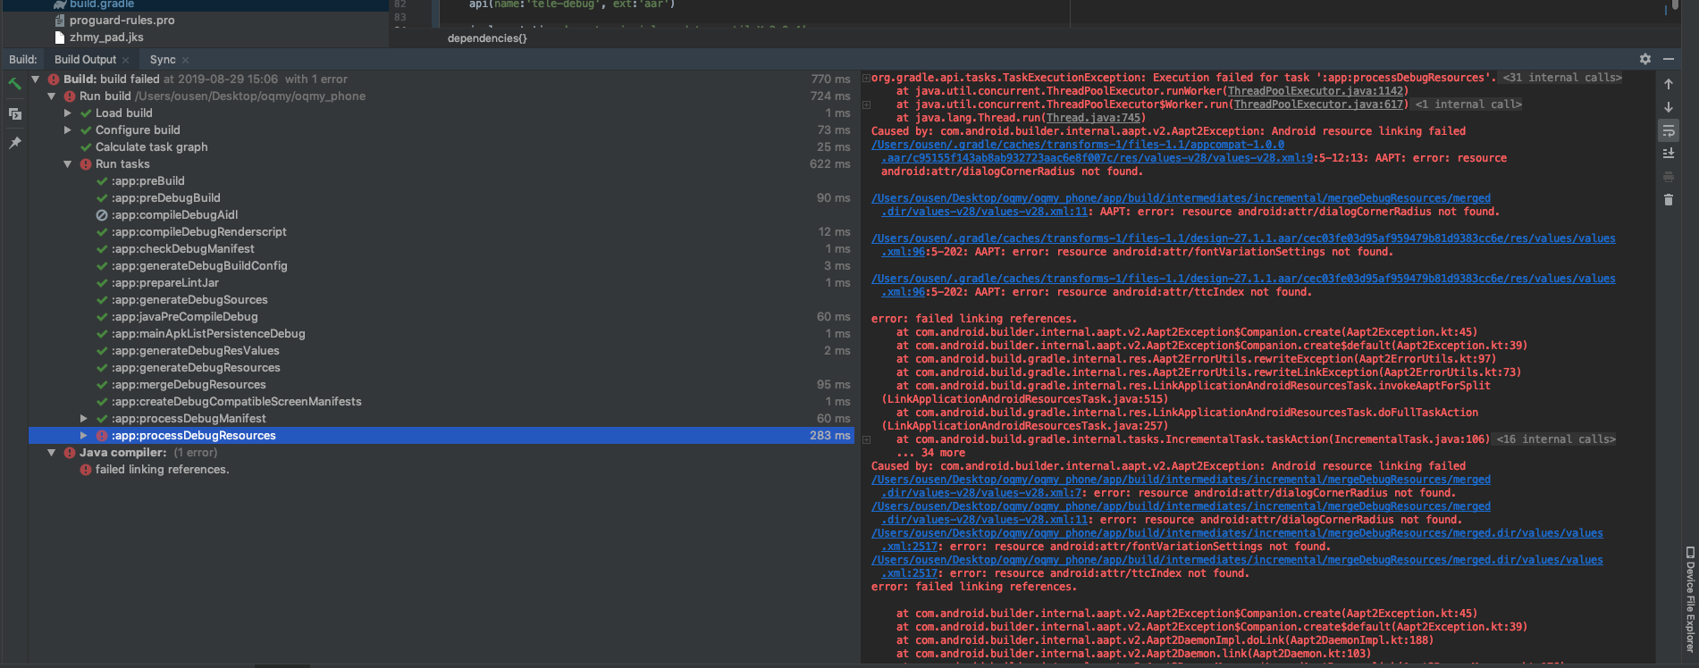Select the 'failed linking references.' error row
The image size is (1699, 668).
(x=440, y=470)
